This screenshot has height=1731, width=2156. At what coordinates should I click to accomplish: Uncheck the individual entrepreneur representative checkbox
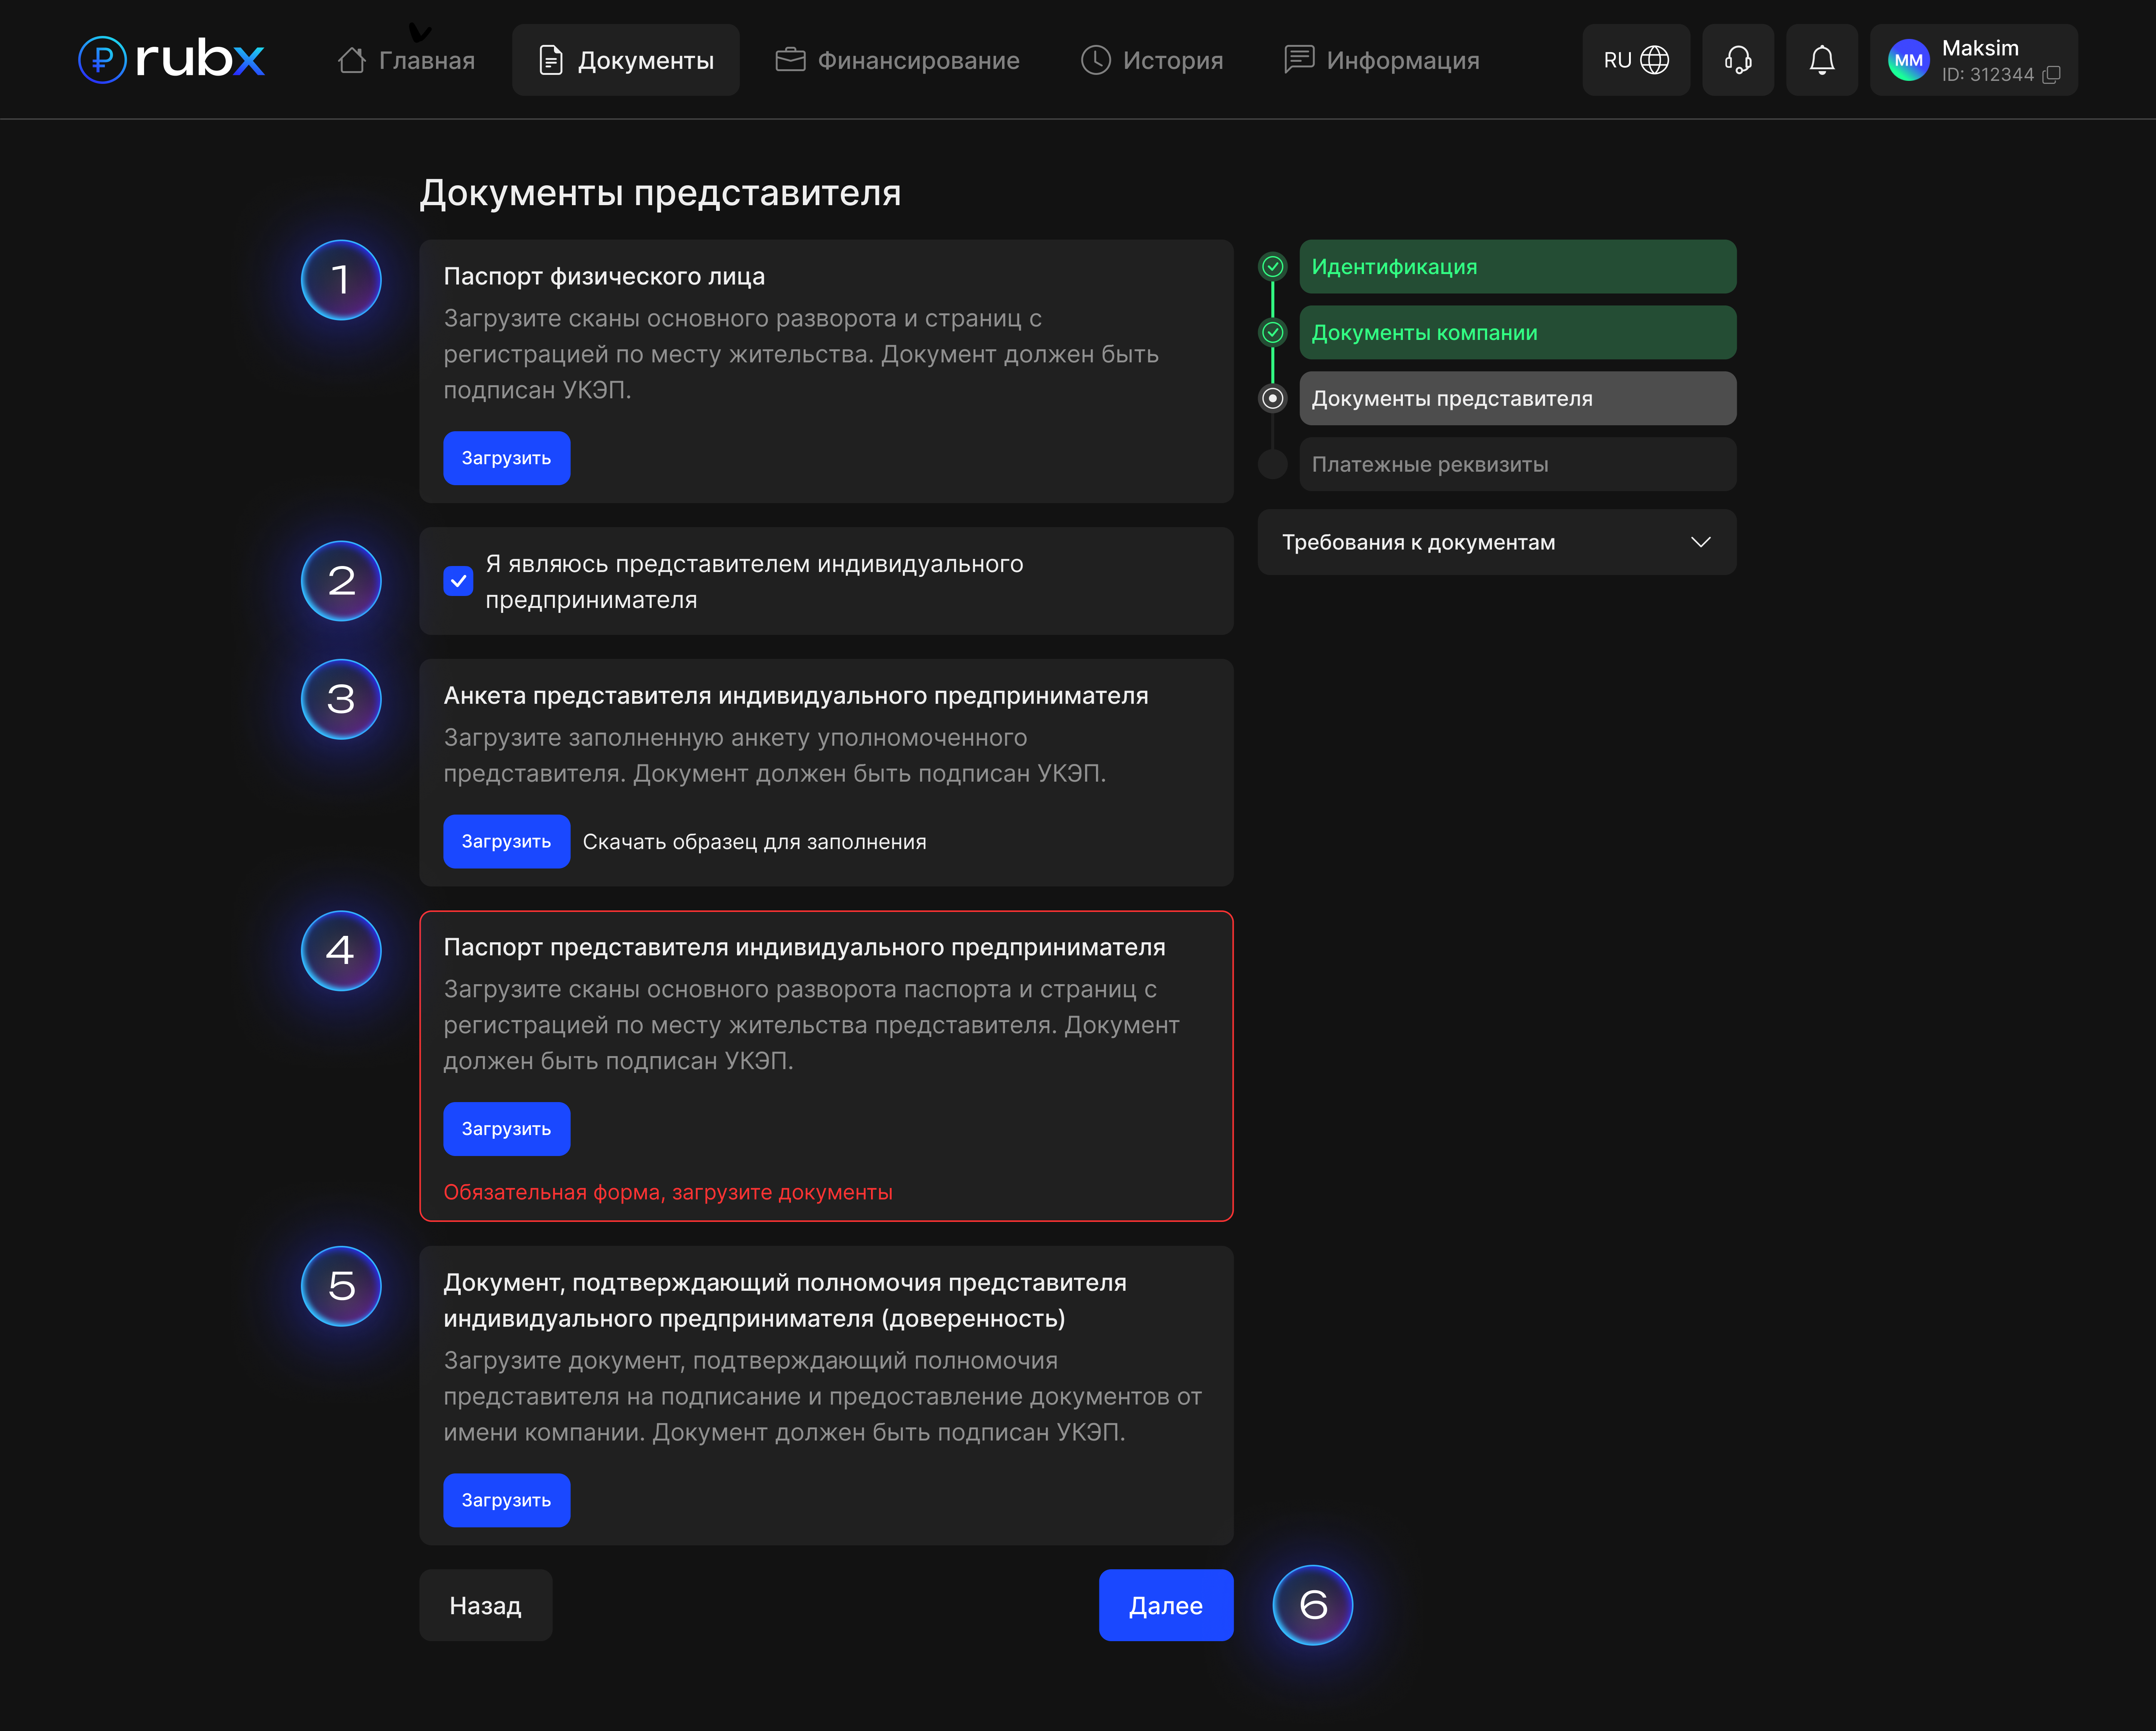pyautogui.click(x=458, y=581)
